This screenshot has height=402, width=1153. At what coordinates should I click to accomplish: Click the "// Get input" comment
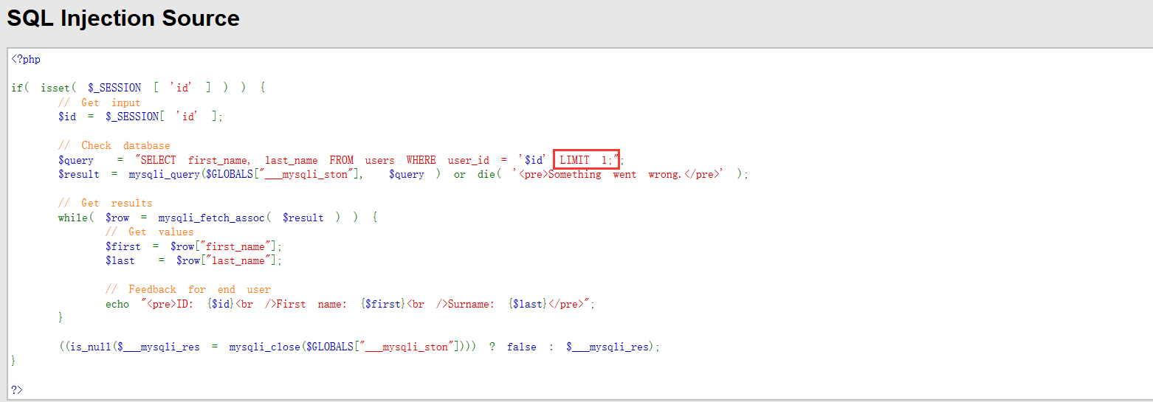pos(99,103)
